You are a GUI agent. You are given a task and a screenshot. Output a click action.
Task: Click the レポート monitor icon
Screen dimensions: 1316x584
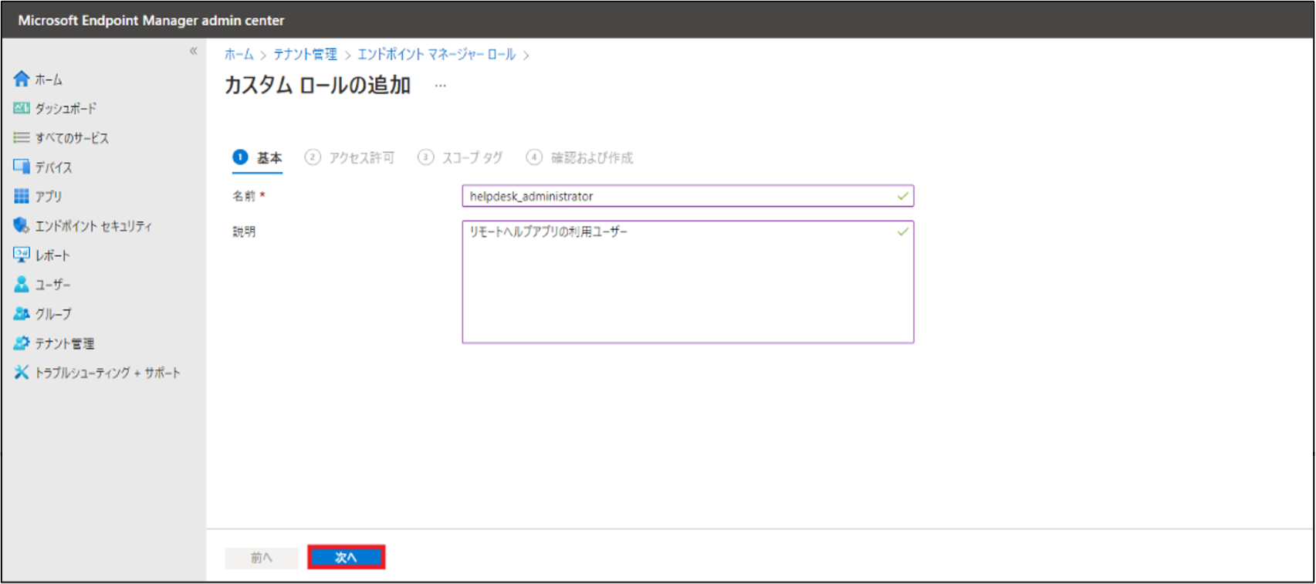(x=22, y=255)
